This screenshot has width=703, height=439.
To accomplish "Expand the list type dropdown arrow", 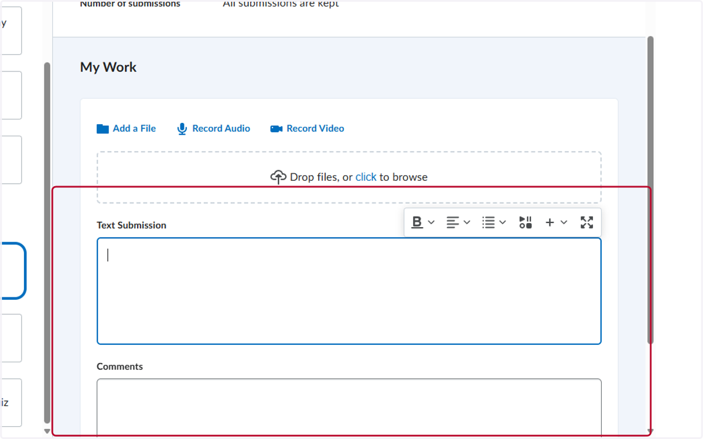I will pos(503,222).
